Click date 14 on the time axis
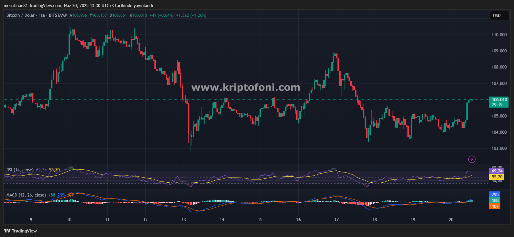The height and width of the screenshot is (237, 514). click(x=222, y=220)
